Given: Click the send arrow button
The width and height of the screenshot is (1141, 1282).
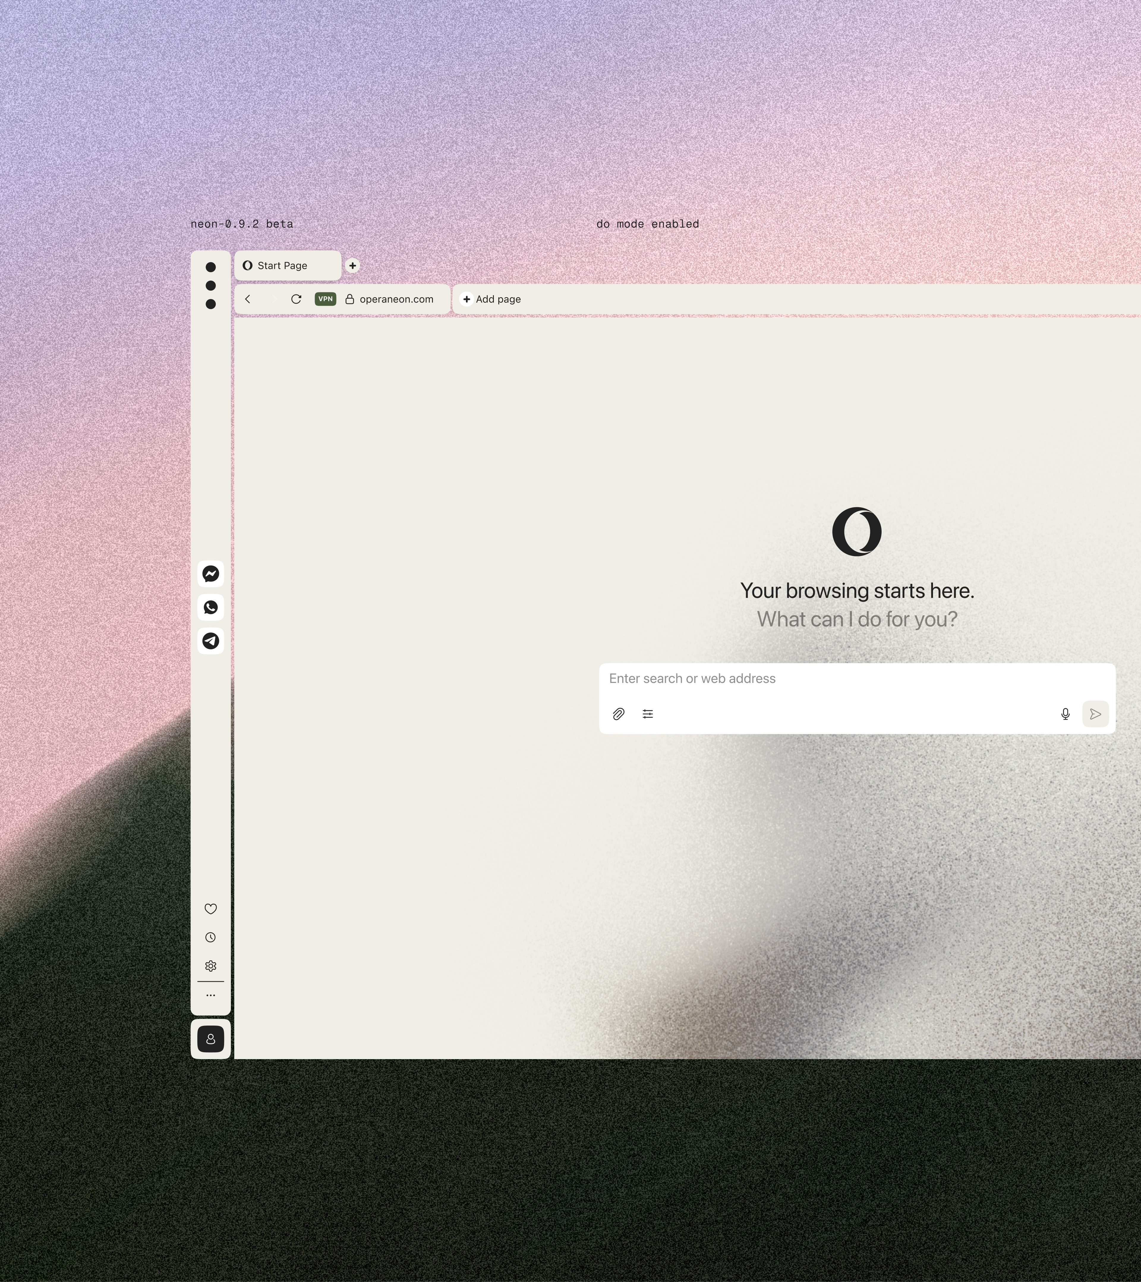Looking at the screenshot, I should click(x=1095, y=714).
